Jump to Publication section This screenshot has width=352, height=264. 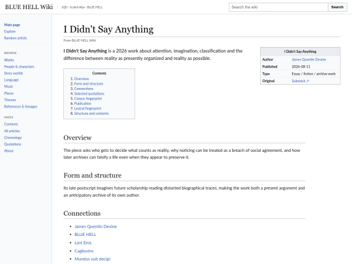pos(83,104)
